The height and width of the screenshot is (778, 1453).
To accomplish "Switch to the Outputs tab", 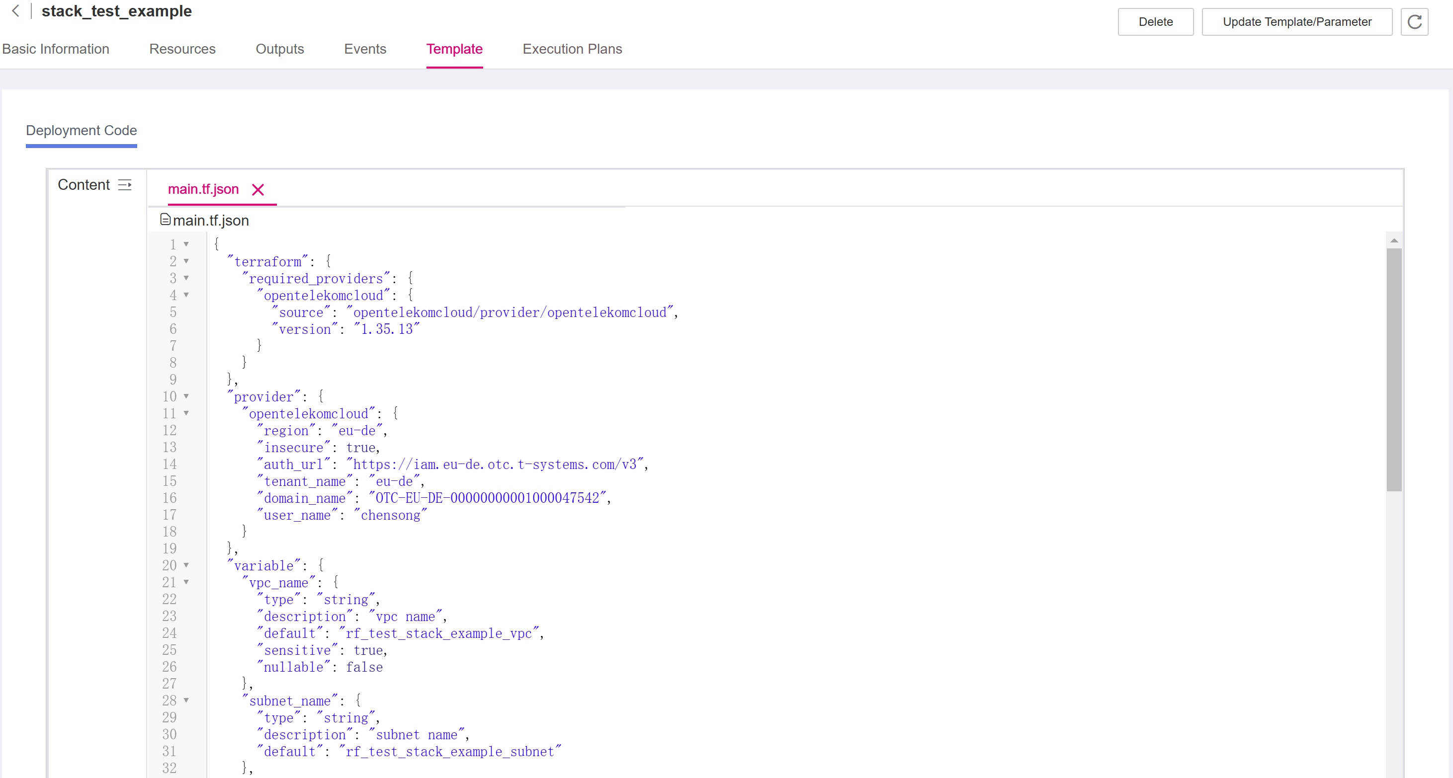I will point(280,49).
